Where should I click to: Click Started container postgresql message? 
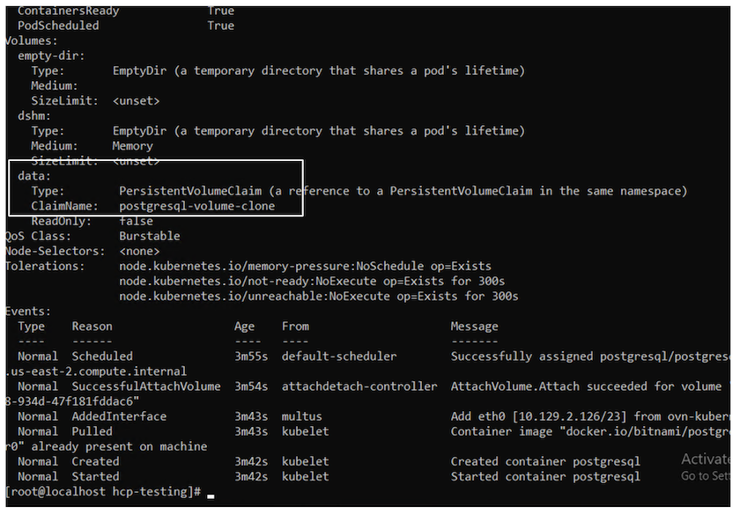tap(545, 476)
